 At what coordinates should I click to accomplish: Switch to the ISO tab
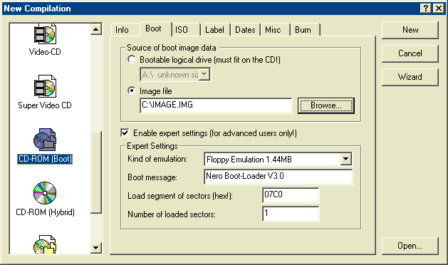186,30
